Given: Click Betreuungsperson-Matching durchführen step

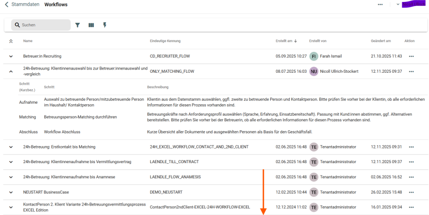Looking at the screenshot, I should click(81, 117).
